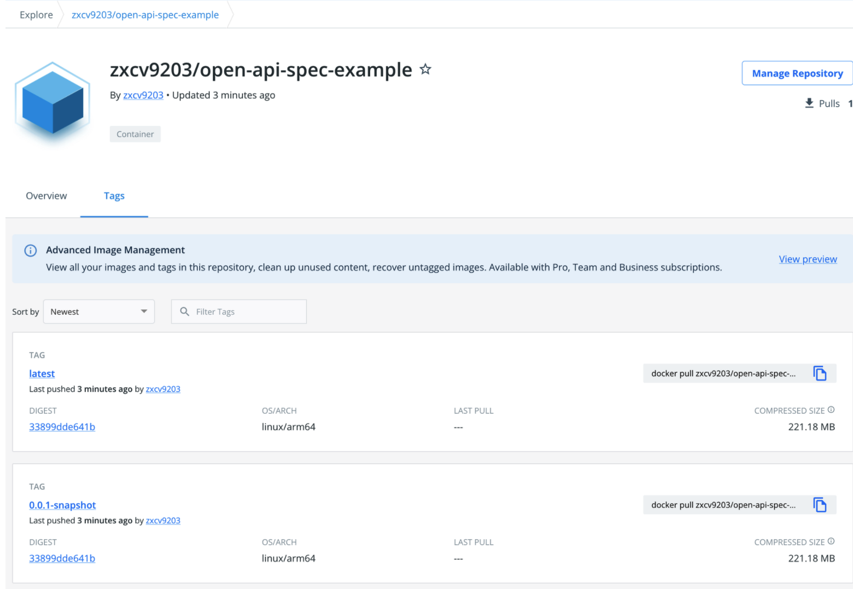
Task: Open zxcv9203/open-api-spec-example breadcrumb link
Action: pyautogui.click(x=145, y=15)
